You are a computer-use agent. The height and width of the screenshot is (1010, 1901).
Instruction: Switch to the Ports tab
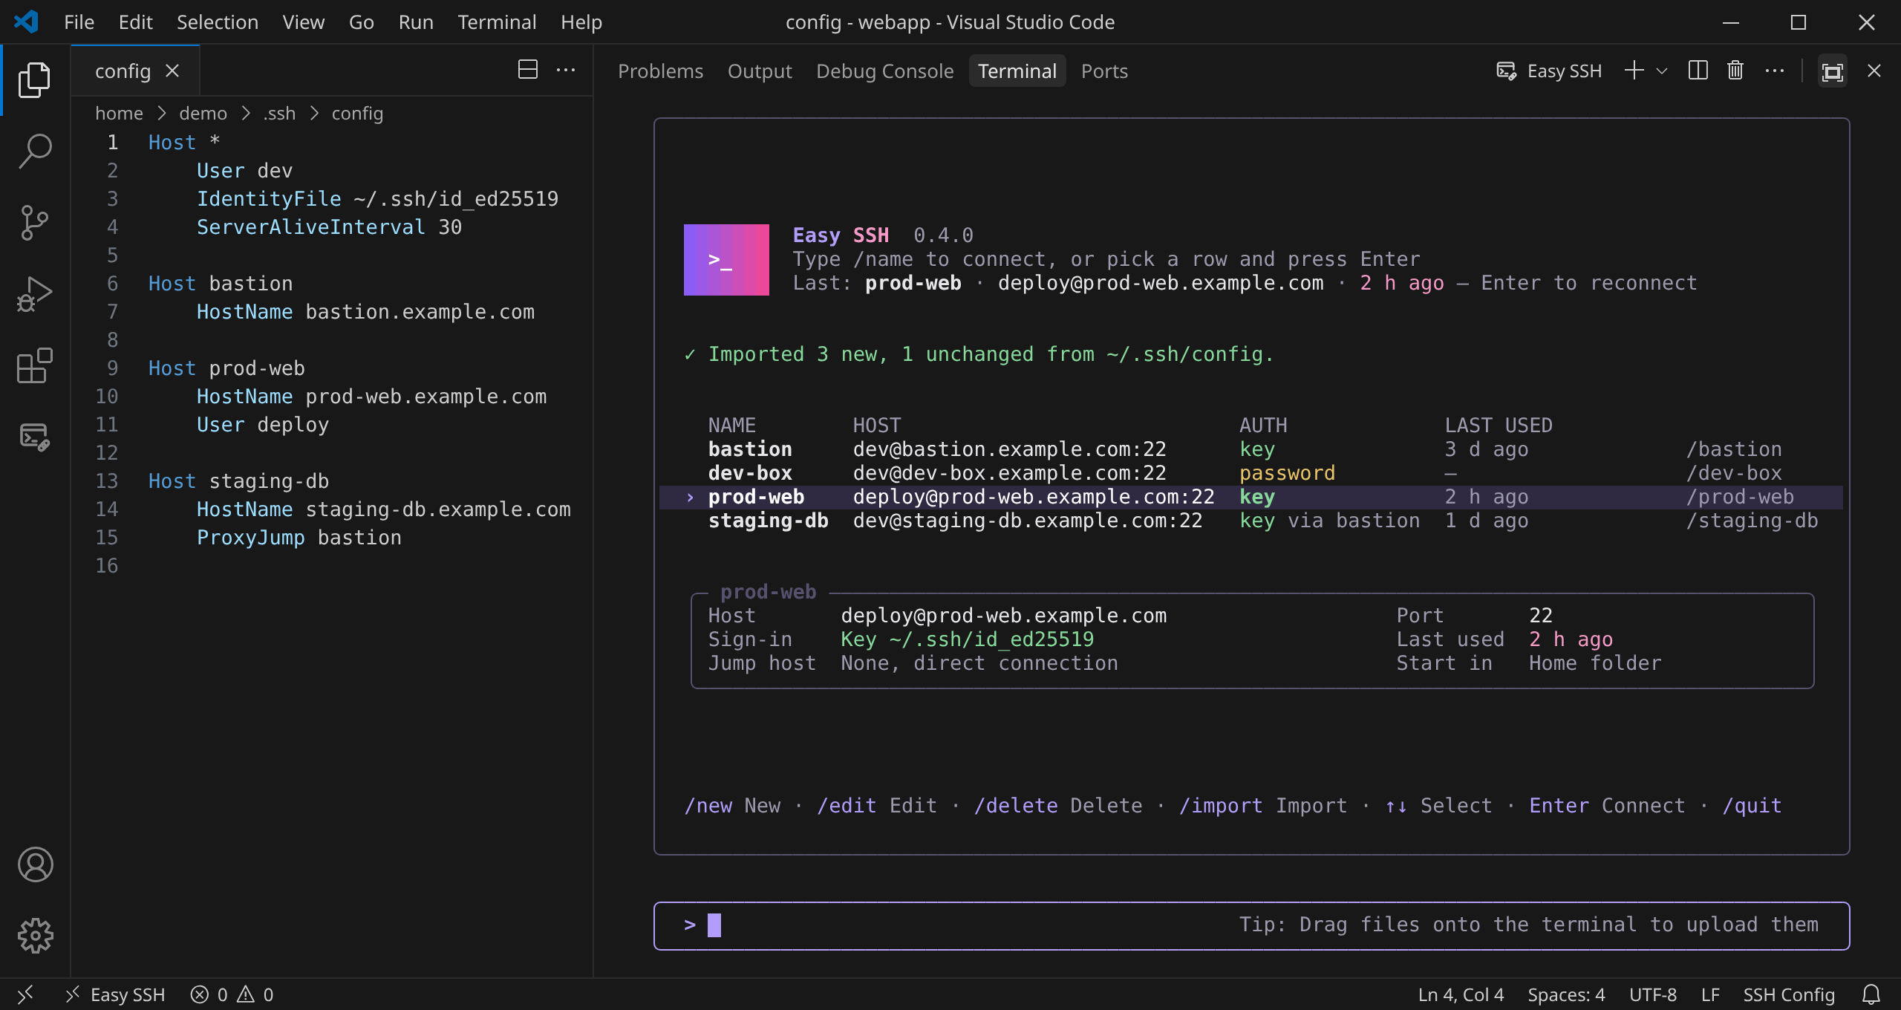point(1104,71)
